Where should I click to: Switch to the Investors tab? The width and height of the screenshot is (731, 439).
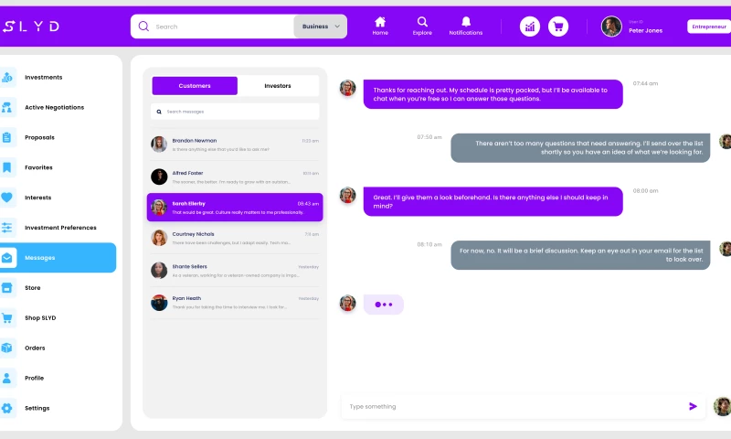(x=278, y=86)
